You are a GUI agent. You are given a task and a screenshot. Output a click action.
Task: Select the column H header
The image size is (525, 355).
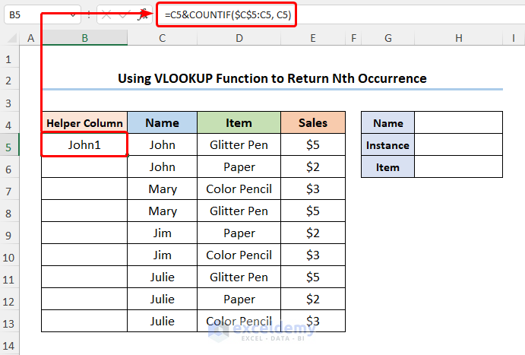tap(458, 38)
